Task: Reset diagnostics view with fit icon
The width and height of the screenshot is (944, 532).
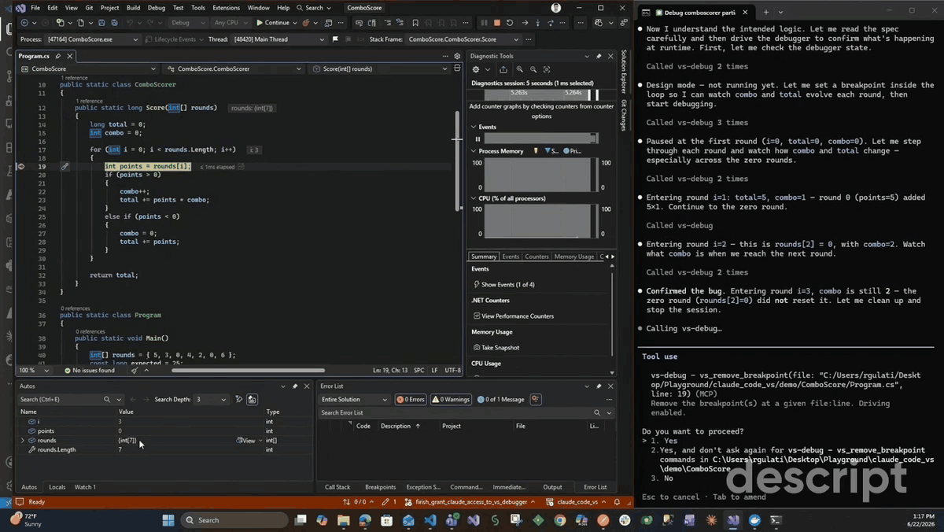Action: [547, 69]
